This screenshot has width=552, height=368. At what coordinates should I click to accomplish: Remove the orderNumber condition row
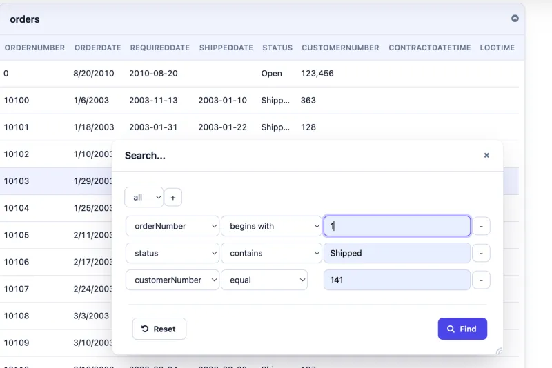click(481, 226)
